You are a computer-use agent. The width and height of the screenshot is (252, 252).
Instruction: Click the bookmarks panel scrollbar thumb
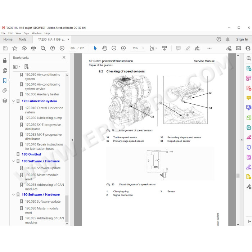tap(67, 208)
